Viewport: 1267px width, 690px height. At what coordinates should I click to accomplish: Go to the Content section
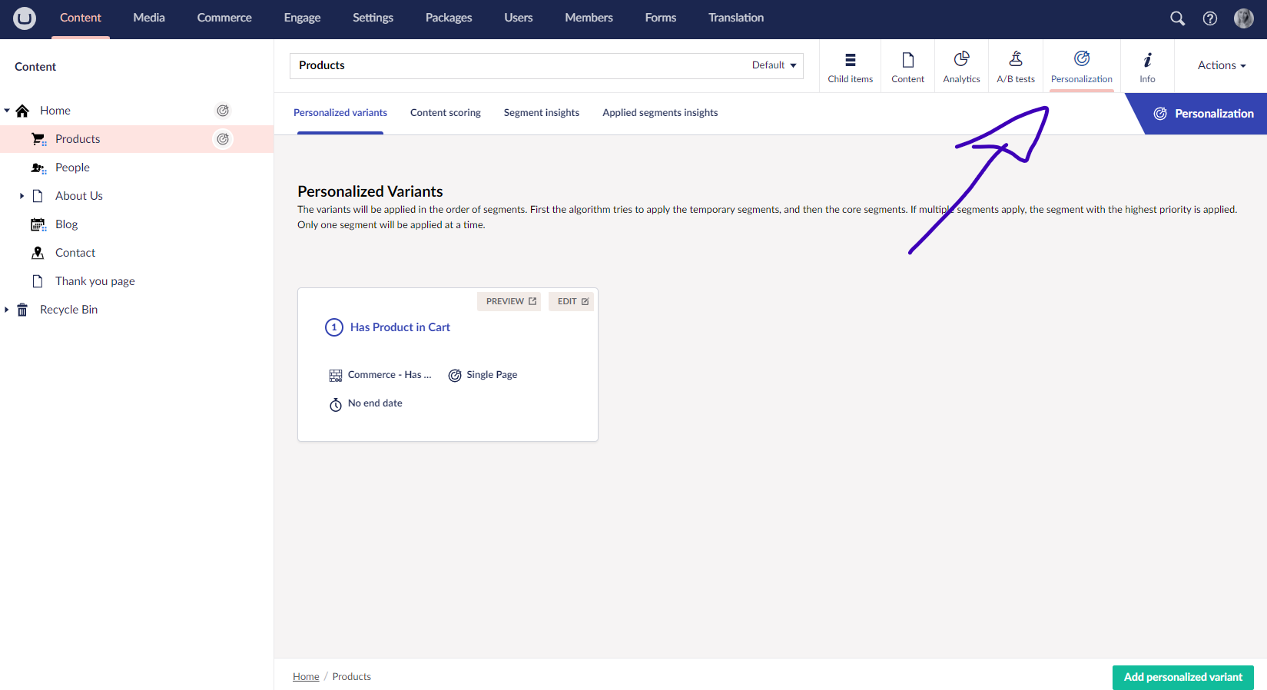click(x=81, y=18)
